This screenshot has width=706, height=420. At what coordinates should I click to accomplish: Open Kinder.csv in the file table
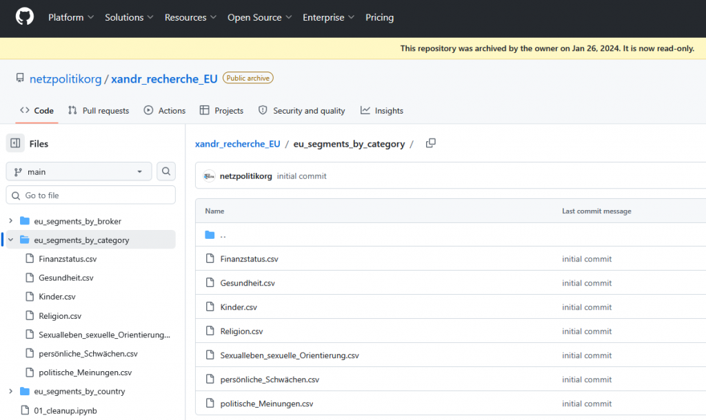238,307
